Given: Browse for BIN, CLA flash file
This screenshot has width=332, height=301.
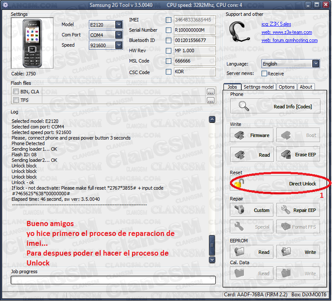Looking at the screenshot, I should point(211,92).
